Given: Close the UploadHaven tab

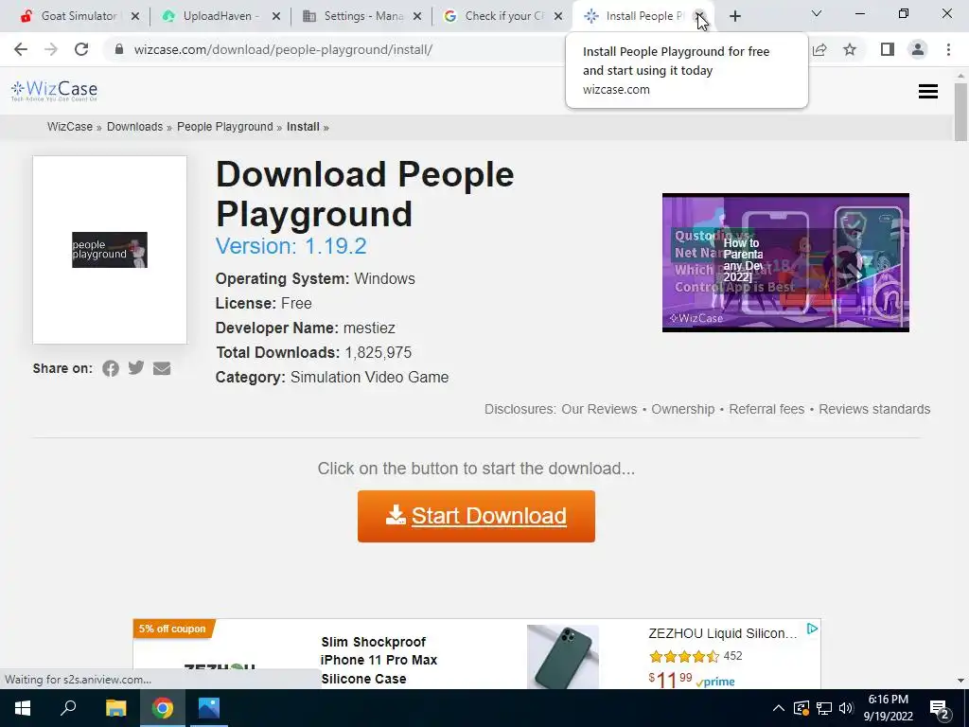Looking at the screenshot, I should (276, 16).
